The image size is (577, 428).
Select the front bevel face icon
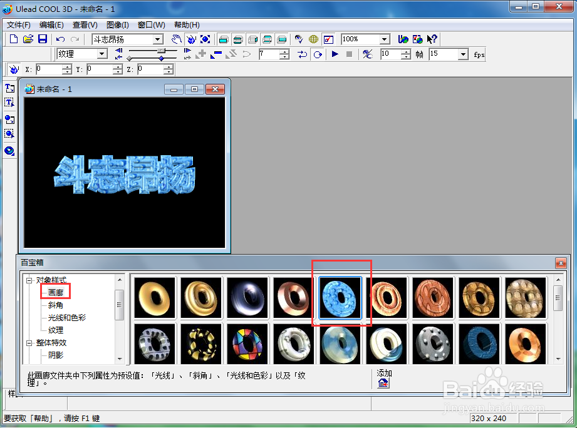(x=238, y=39)
